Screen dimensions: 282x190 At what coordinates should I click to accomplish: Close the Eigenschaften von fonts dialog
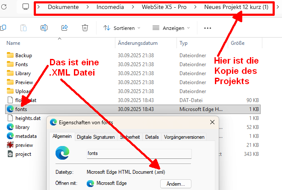212,122
